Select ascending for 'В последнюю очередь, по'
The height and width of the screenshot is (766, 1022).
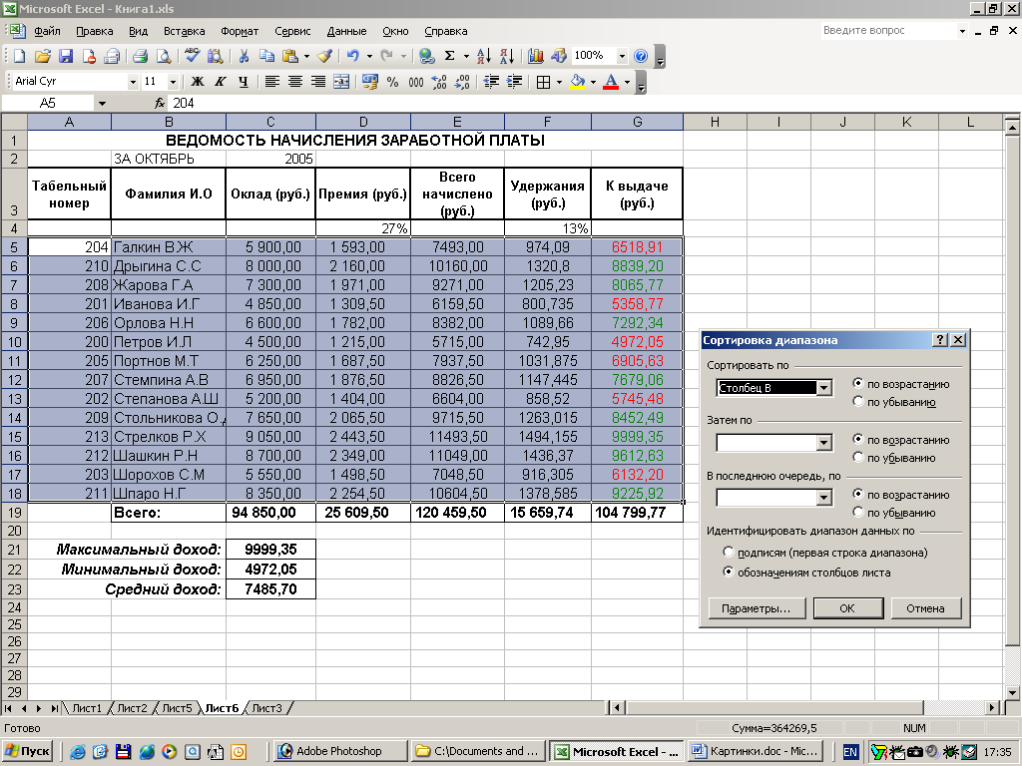857,495
